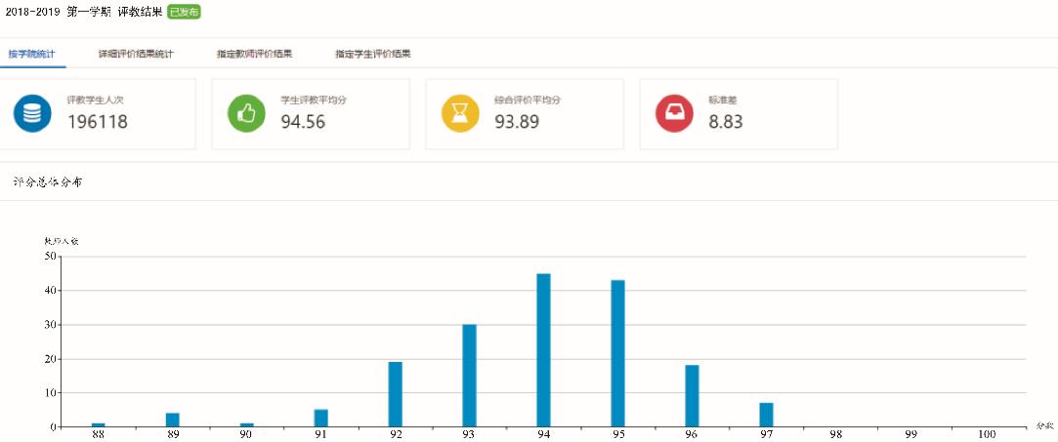Go to the 指定学生评价结果 tab
Viewport: 1058px width, 442px height.
coord(372,54)
